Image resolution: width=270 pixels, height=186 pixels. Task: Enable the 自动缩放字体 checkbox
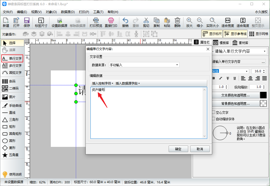click(x=213, y=119)
